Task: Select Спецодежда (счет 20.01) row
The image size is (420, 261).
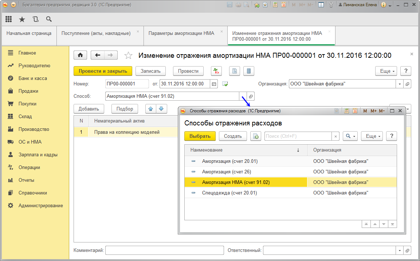Action: coord(291,193)
